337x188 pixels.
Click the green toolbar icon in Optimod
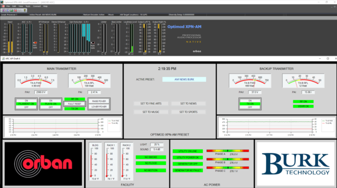[x=12, y=10]
